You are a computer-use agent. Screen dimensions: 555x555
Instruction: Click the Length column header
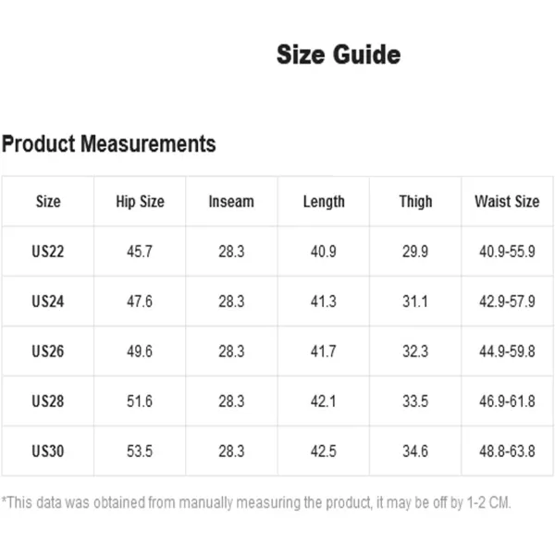324,202
